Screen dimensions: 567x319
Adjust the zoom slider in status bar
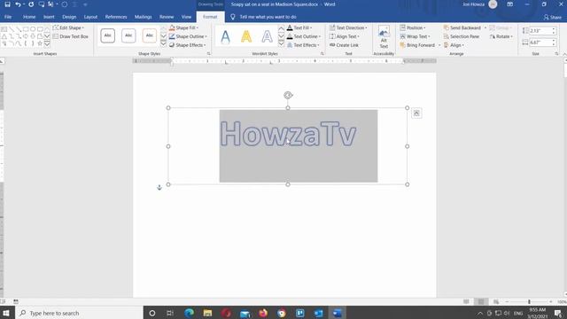pos(529,301)
